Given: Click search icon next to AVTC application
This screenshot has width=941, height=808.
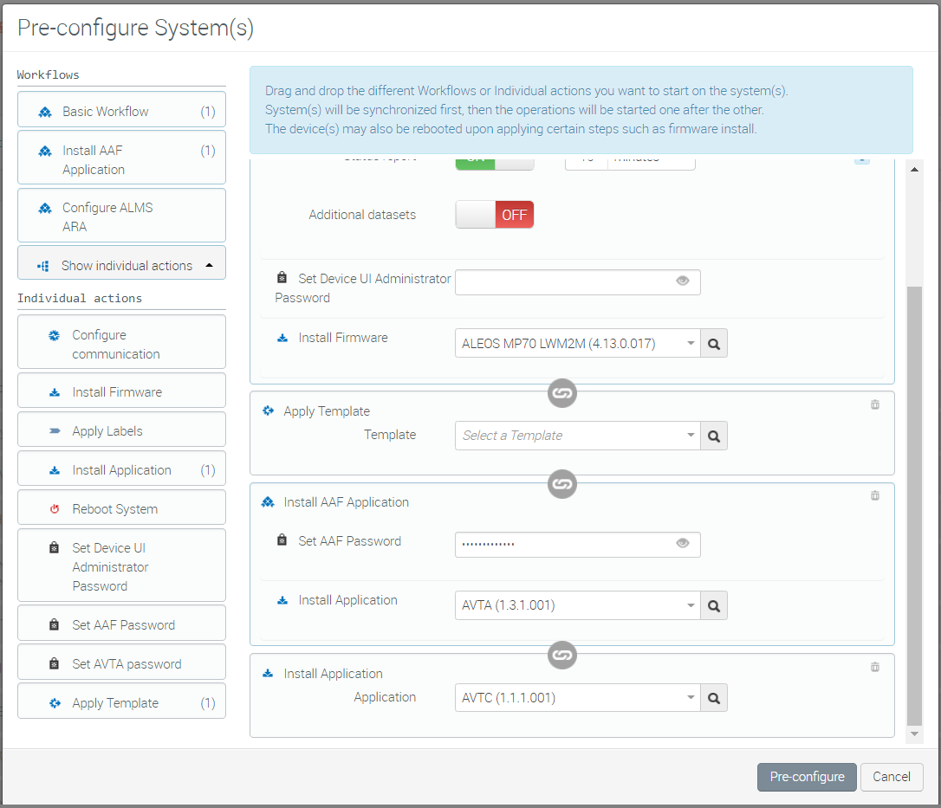Looking at the screenshot, I should pyautogui.click(x=714, y=698).
